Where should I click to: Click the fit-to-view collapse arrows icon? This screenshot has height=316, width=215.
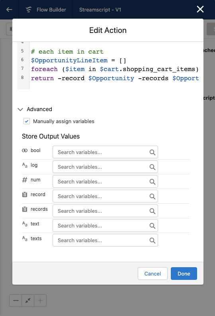[x=28, y=301]
